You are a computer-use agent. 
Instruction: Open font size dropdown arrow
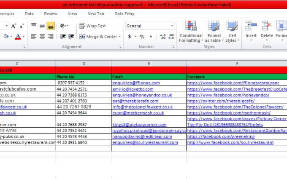tap(7, 26)
